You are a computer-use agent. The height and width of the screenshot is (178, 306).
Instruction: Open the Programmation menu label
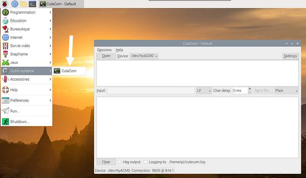click(23, 12)
